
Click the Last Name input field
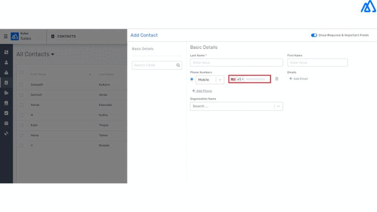pos(236,63)
